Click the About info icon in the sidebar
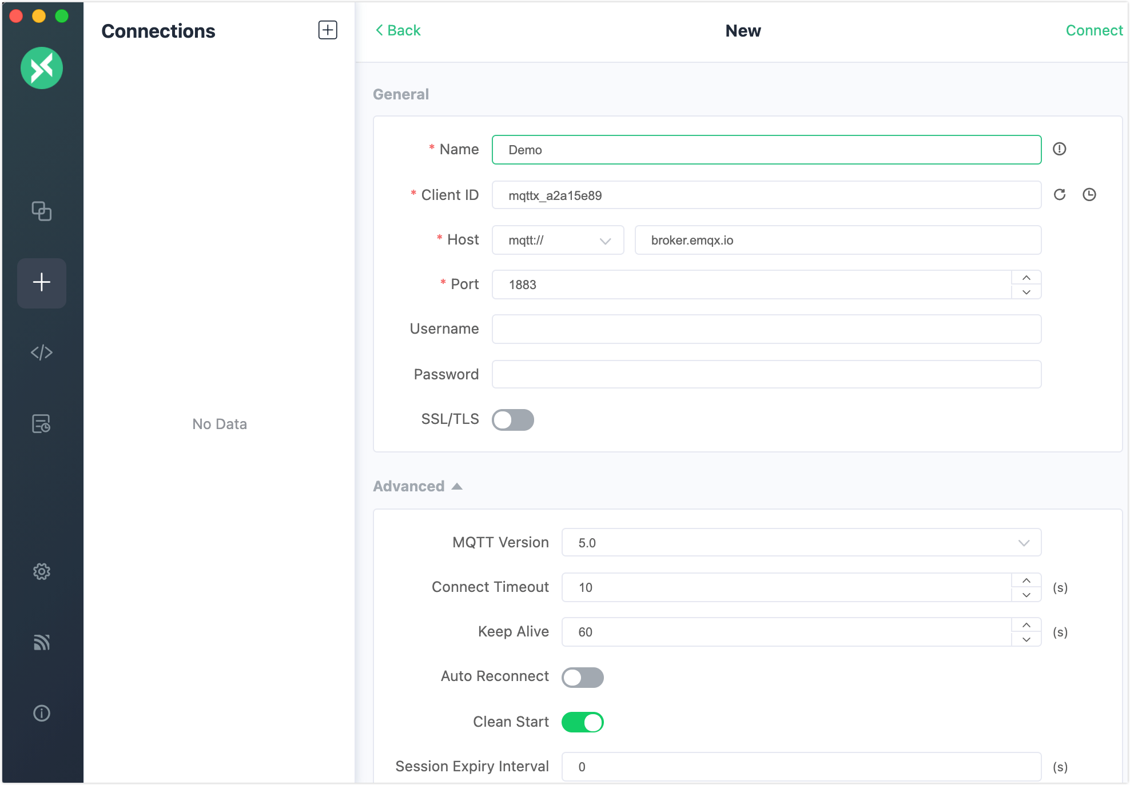 41,713
